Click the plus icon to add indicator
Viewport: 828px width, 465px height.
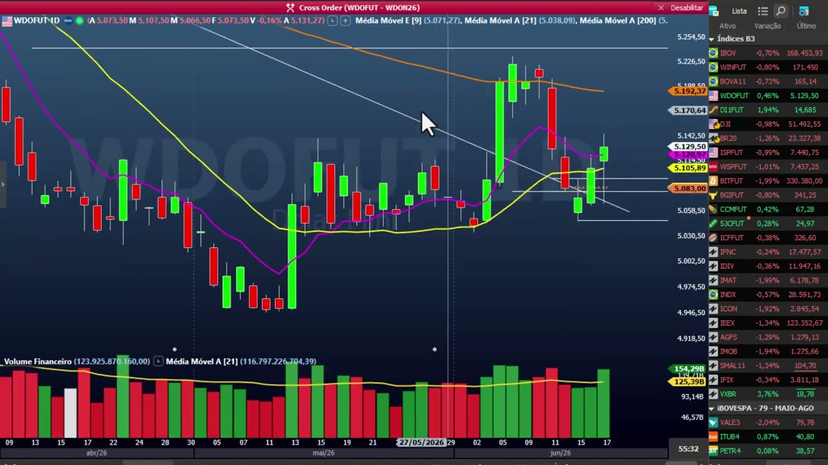pos(345,21)
